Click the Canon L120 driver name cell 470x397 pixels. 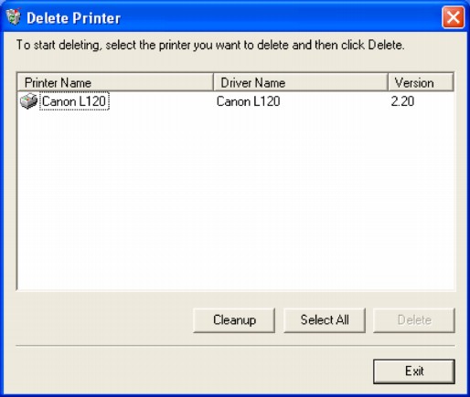248,101
